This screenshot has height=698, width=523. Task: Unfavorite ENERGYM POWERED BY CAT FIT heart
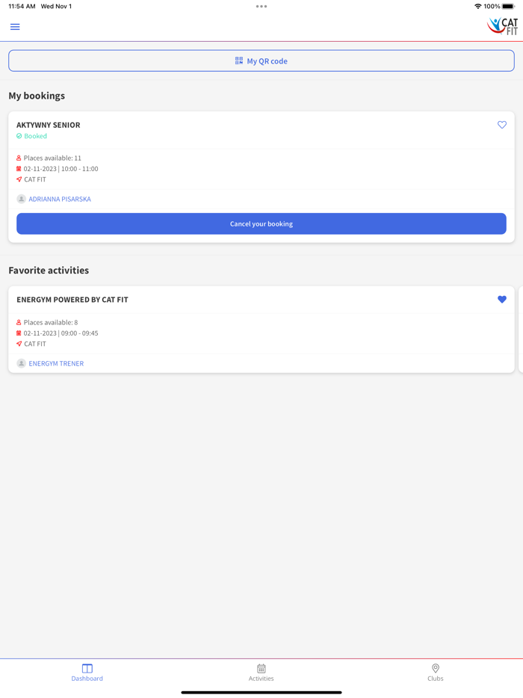(501, 300)
